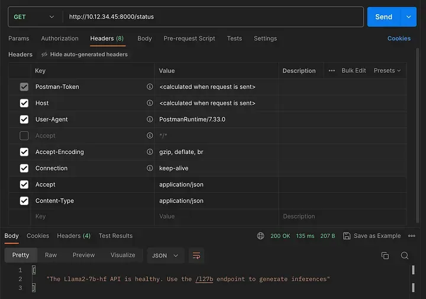This screenshot has height=299, width=426.
Task: Open the GET method dropdown
Action: [34, 17]
